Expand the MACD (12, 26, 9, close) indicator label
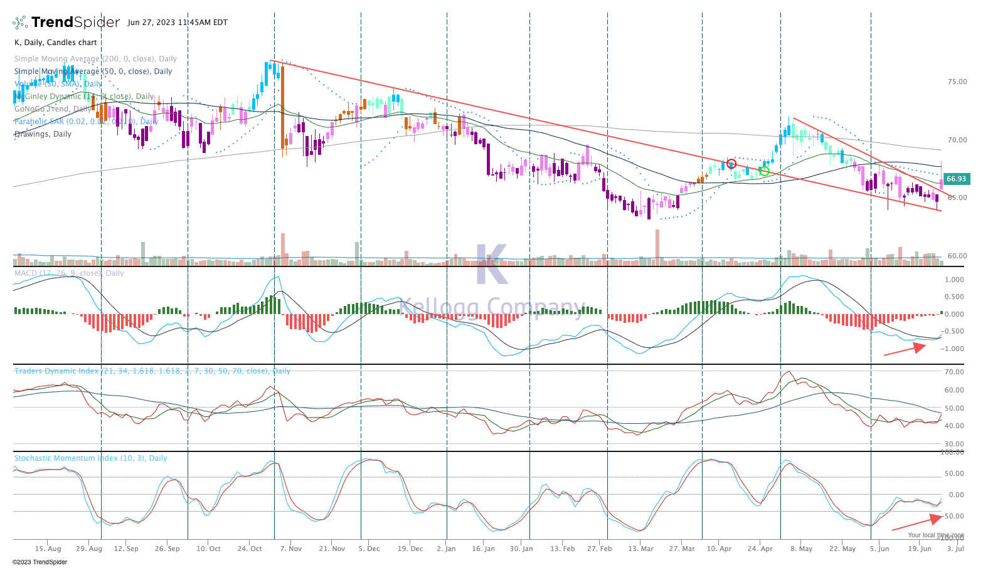 click(69, 273)
